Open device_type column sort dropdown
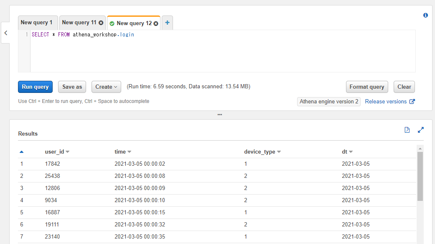435x244 pixels. (279, 152)
